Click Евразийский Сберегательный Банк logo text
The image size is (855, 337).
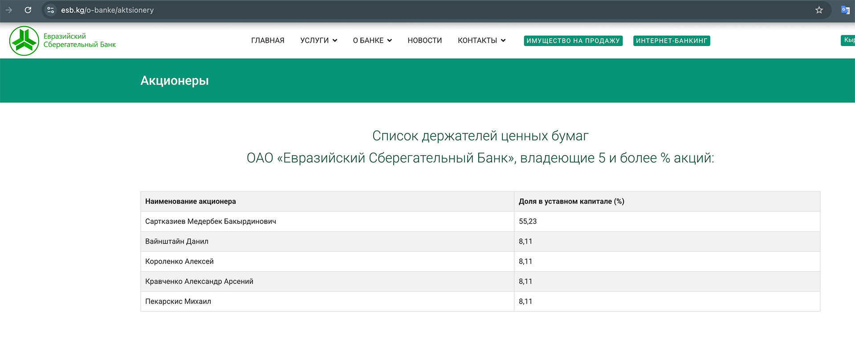pos(80,40)
